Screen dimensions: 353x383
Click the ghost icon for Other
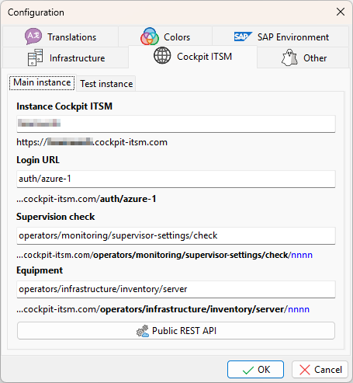(289, 57)
